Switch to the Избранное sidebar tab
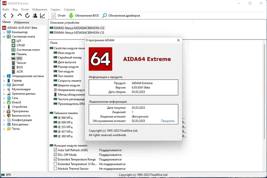 click(22, 22)
